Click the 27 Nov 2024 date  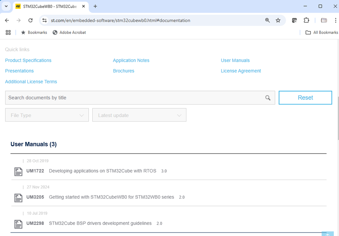click(38, 187)
